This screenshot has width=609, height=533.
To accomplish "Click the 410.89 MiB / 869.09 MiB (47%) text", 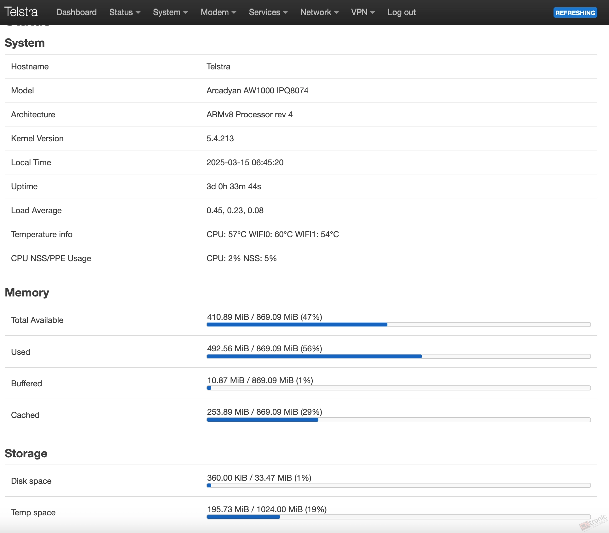I will click(264, 317).
